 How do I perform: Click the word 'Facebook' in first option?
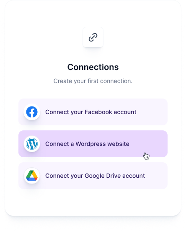98,112
